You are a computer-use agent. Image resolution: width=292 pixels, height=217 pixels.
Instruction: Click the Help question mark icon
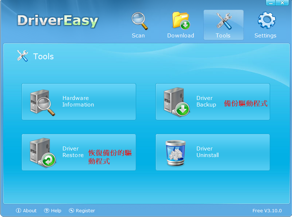point(47,210)
